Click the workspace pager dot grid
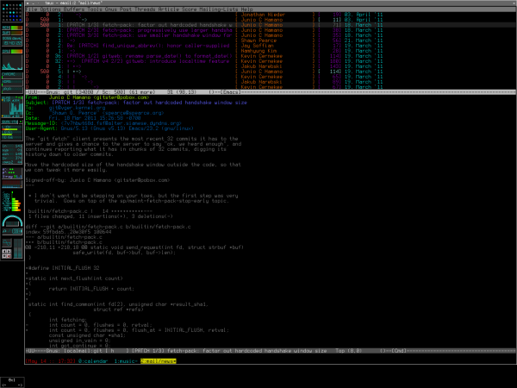The height and width of the screenshot is (388, 517). point(12,13)
